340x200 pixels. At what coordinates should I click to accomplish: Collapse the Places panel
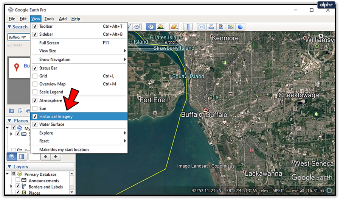(9, 120)
